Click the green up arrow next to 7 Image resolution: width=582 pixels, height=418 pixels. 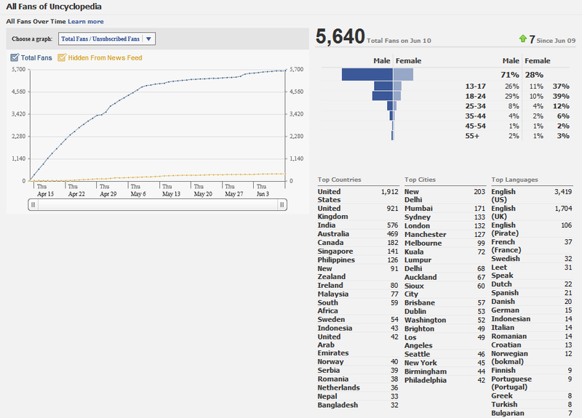click(x=522, y=38)
